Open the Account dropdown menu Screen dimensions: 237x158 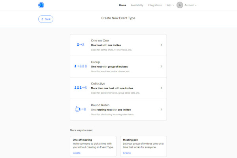pos(190,5)
